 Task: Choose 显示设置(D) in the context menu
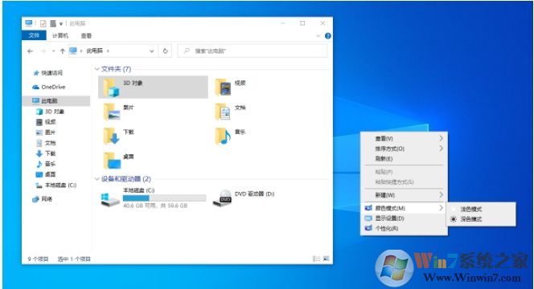(x=404, y=218)
